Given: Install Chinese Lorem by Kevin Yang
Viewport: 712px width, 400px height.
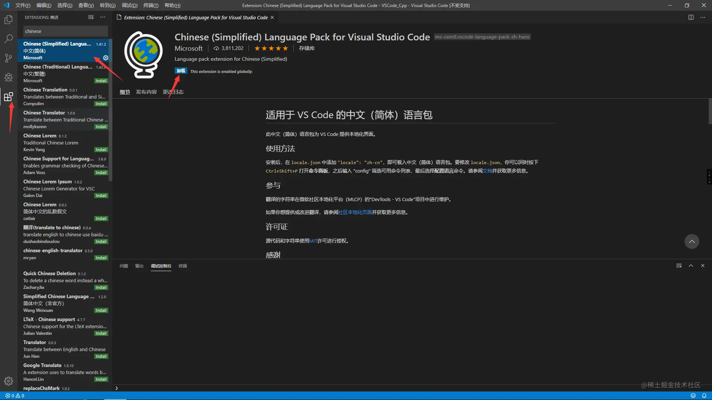Looking at the screenshot, I should [x=101, y=150].
